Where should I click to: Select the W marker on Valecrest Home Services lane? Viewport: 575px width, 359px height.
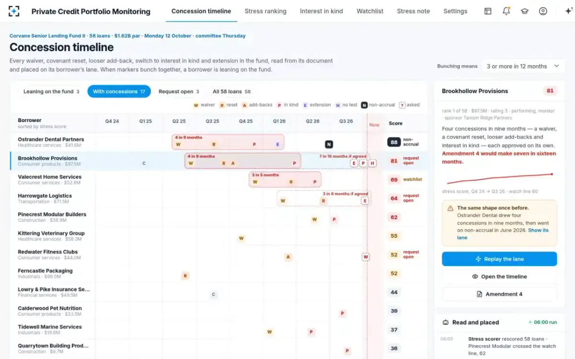click(255, 182)
